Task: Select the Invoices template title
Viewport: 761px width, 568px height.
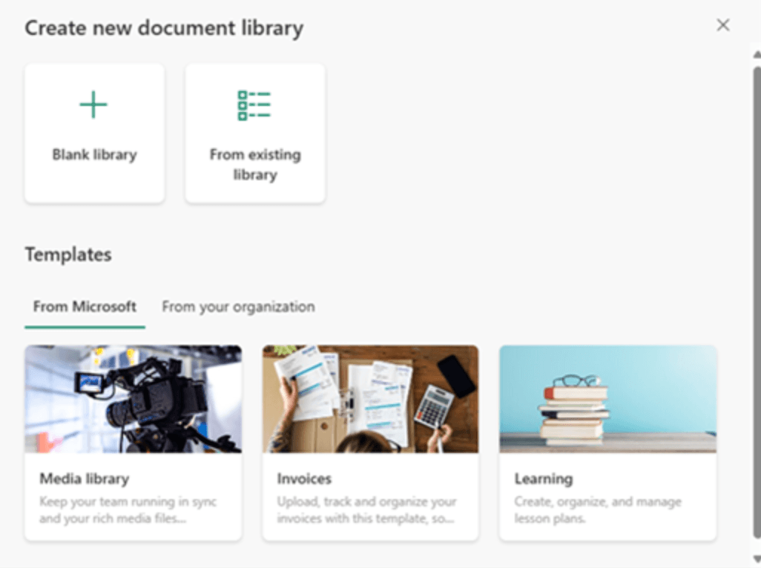Action: pos(304,478)
